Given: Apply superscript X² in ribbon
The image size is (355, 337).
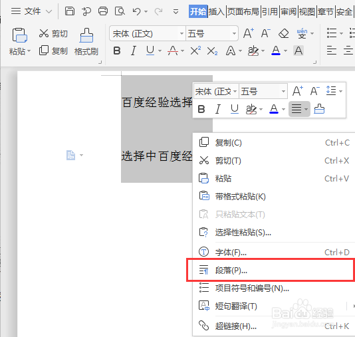Looking at the screenshot, I should [x=195, y=51].
